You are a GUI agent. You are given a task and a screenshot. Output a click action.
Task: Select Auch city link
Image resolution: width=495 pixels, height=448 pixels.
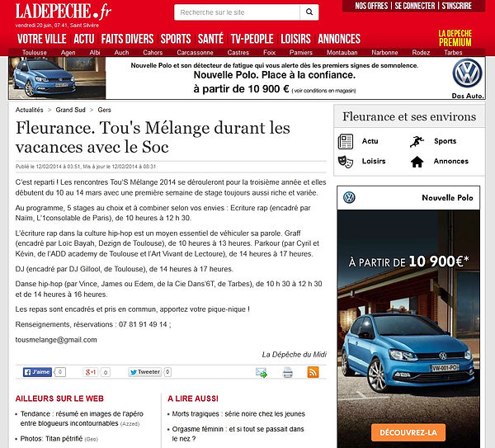click(121, 53)
